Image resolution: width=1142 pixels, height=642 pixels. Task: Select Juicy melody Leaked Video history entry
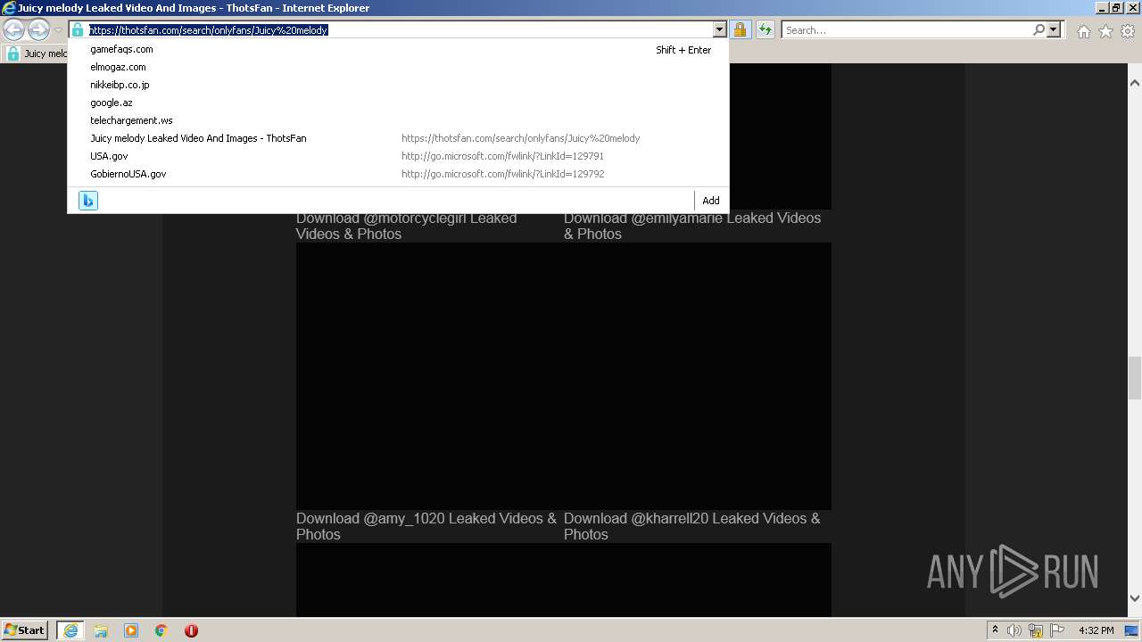coord(398,138)
